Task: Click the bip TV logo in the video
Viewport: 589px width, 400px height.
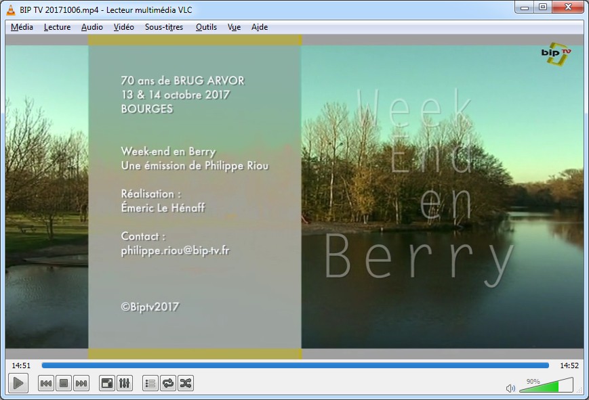Action: pos(556,54)
